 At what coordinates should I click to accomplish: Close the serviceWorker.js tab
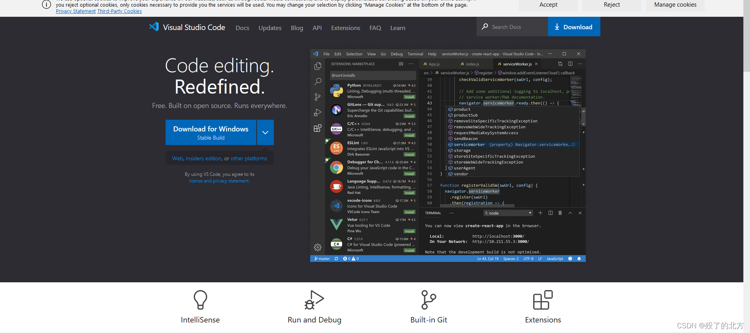(536, 64)
